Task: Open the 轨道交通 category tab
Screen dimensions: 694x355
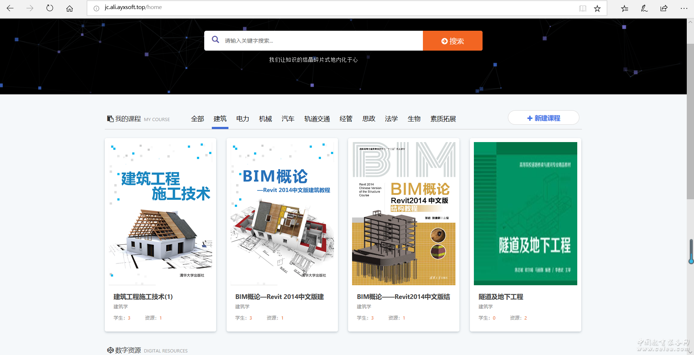Action: 317,119
